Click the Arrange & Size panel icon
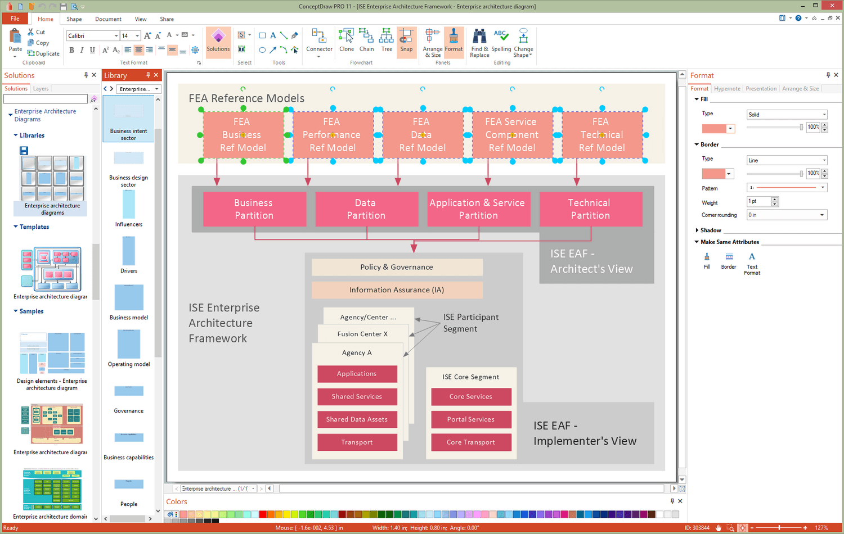The image size is (844, 534). point(432,40)
